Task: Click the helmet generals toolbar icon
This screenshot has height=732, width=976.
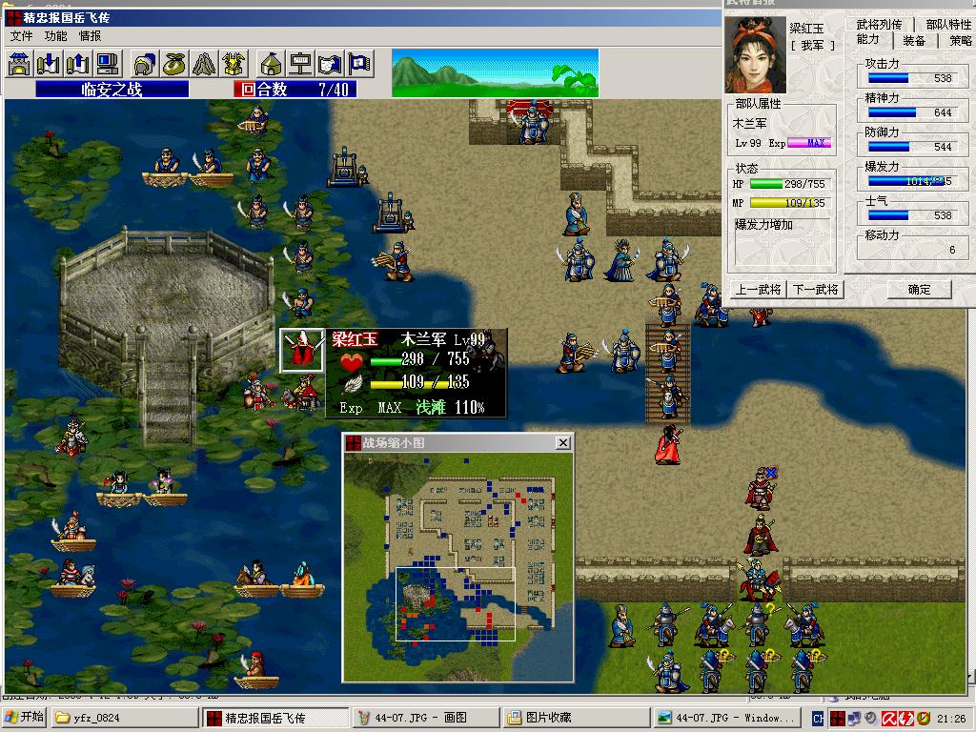Action: tap(145, 64)
